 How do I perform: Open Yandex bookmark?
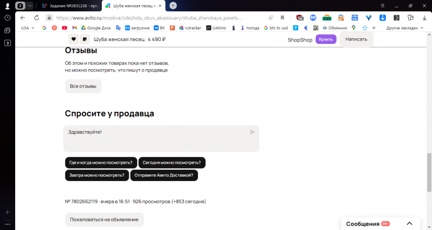[54, 28]
